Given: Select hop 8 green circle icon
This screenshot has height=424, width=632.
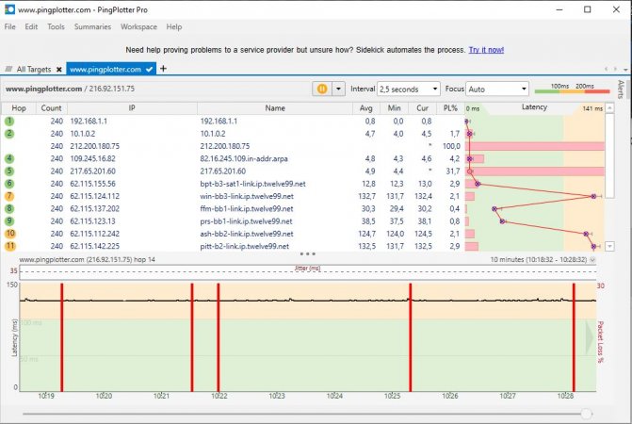Looking at the screenshot, I should (x=9, y=208).
